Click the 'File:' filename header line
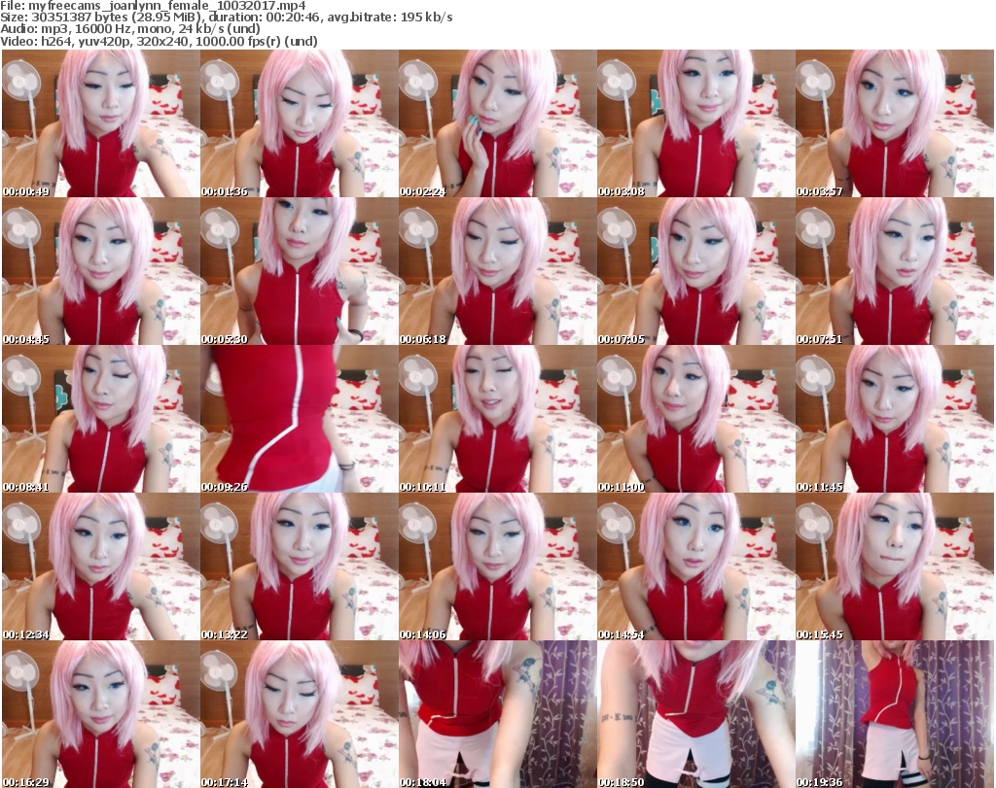Screen dimensions: 996x788 pyautogui.click(x=153, y=6)
